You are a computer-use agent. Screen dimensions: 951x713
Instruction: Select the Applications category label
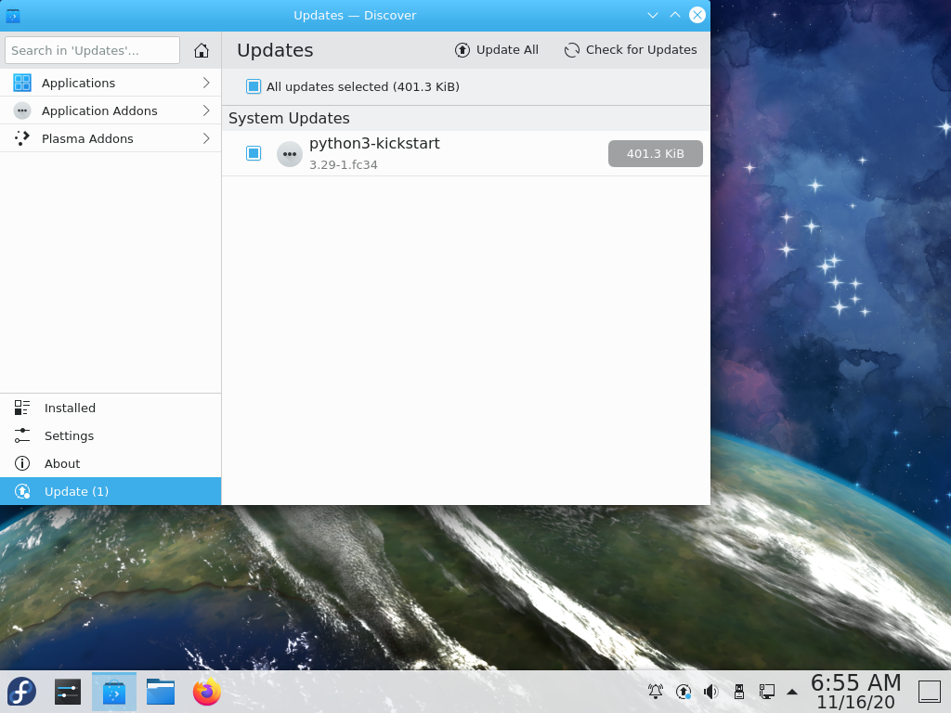pos(78,83)
